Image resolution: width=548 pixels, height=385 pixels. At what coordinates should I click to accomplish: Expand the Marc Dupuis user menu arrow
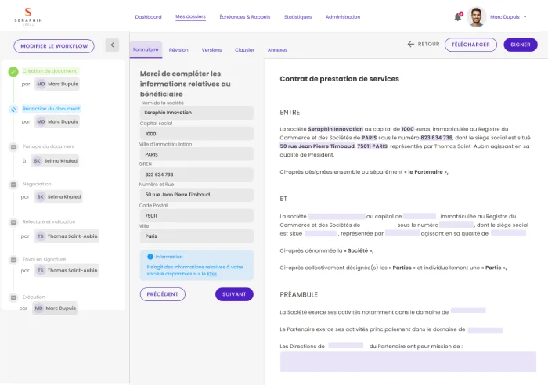[525, 16]
